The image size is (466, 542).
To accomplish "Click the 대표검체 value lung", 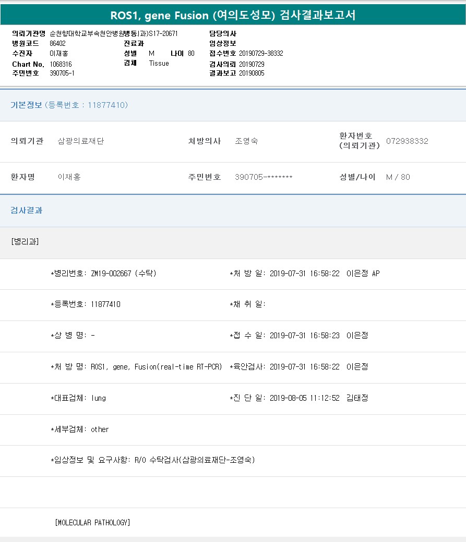I will point(98,398).
